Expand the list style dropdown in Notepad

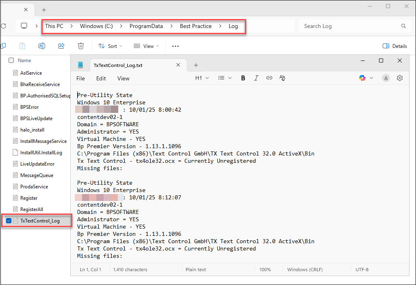(x=225, y=78)
